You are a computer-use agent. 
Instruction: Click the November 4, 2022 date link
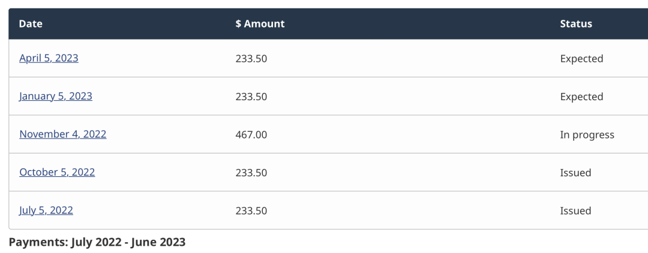(63, 134)
